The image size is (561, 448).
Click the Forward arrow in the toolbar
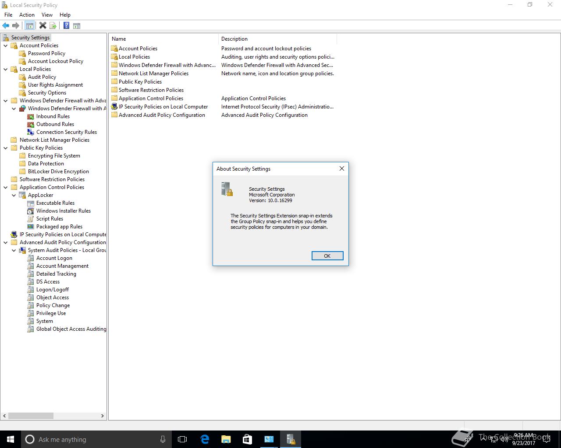point(16,26)
